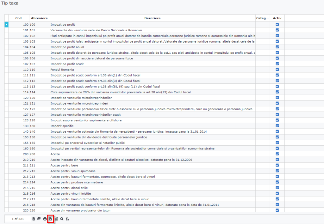Click the Categ... column header
This screenshot has width=324, height=224.
pos(262,18)
